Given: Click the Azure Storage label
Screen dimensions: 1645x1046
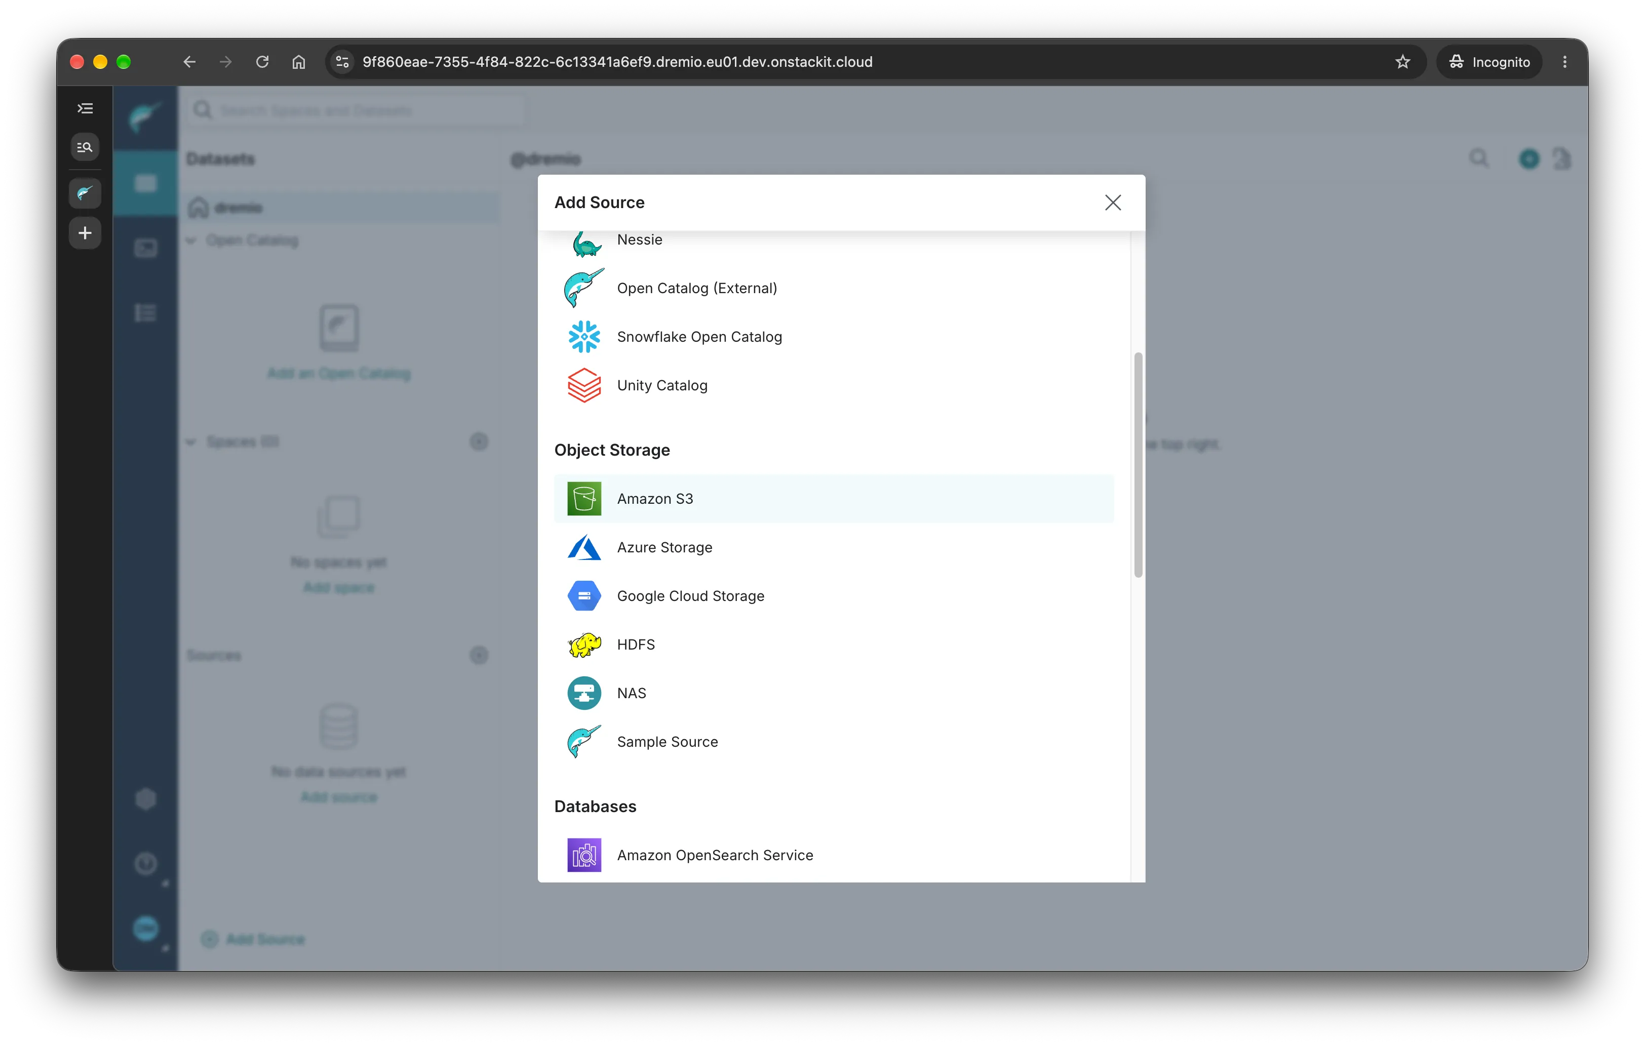Looking at the screenshot, I should 664,547.
